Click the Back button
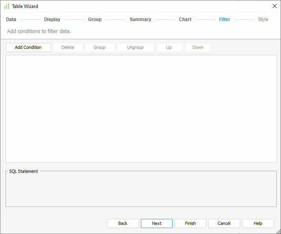281x234 pixels. [x=123, y=223]
